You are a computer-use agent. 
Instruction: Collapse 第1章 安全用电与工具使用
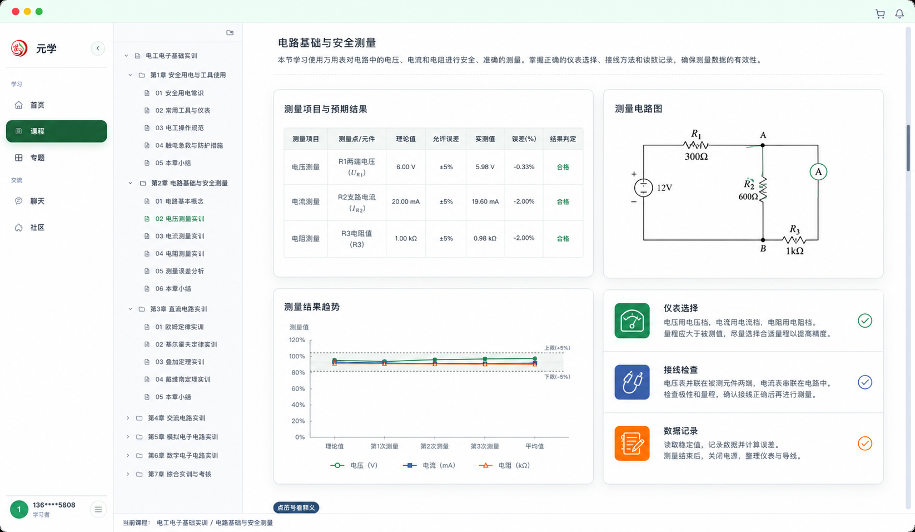(x=131, y=75)
